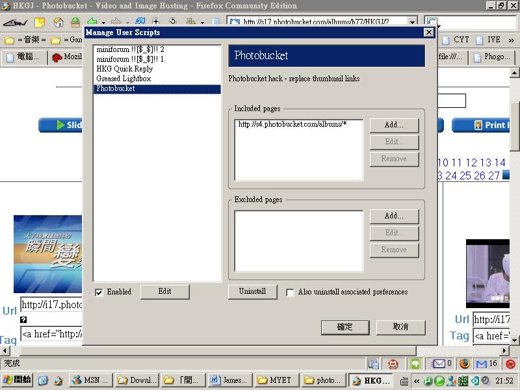
Task: Select Greased Lightbox script in list
Action: 123,79
